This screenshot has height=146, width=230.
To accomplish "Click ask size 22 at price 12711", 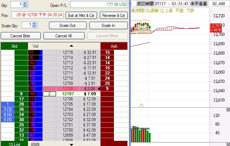I will 107,73.
